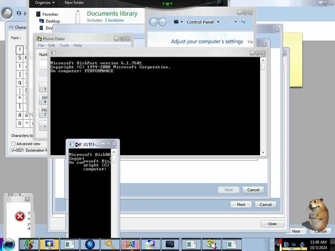Open Phone Dialer Tools menu
Image resolution: width=335 pixels, height=251 pixels.
coord(64,45)
